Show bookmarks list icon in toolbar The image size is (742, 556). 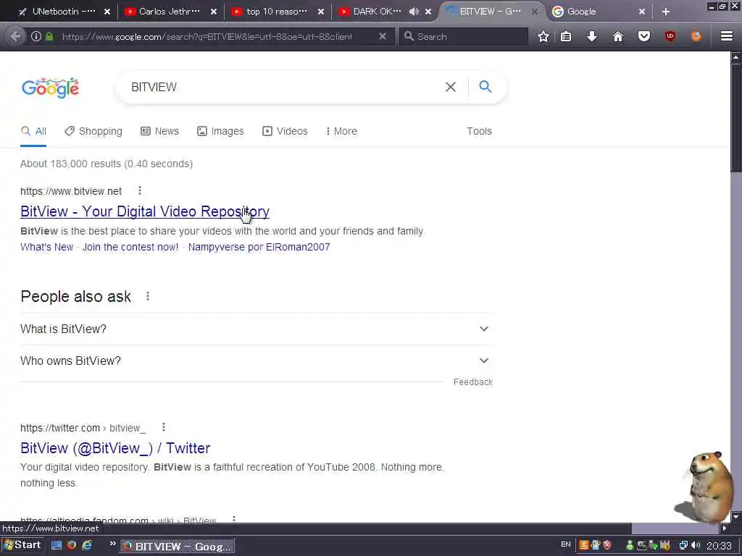[x=566, y=36]
